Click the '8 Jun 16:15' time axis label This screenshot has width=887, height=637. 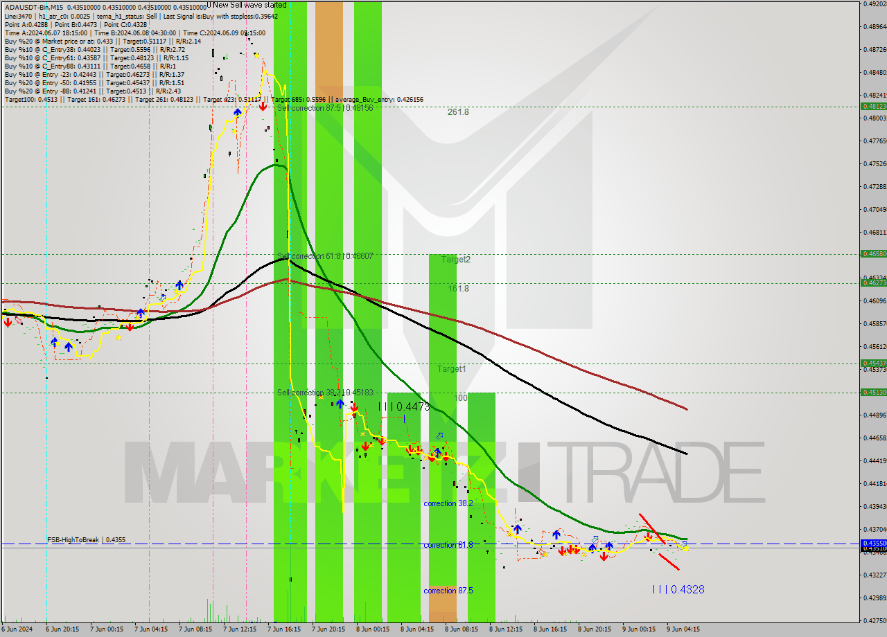(x=550, y=629)
